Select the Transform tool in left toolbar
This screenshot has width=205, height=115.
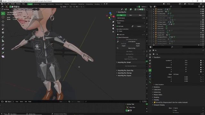(x=3, y=33)
